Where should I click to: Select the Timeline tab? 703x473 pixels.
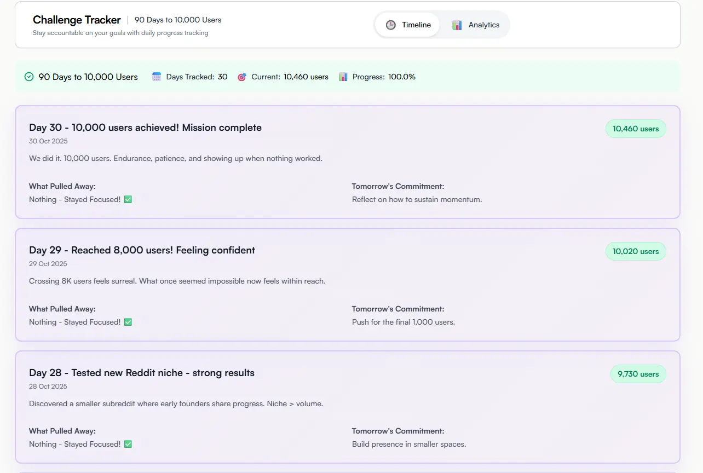click(x=408, y=25)
